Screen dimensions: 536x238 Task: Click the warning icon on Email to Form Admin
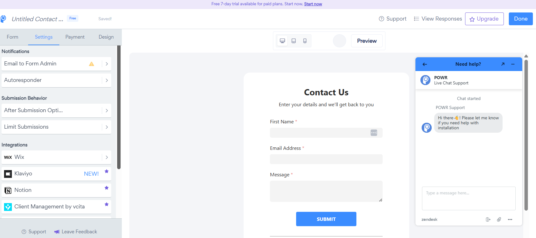tap(92, 64)
